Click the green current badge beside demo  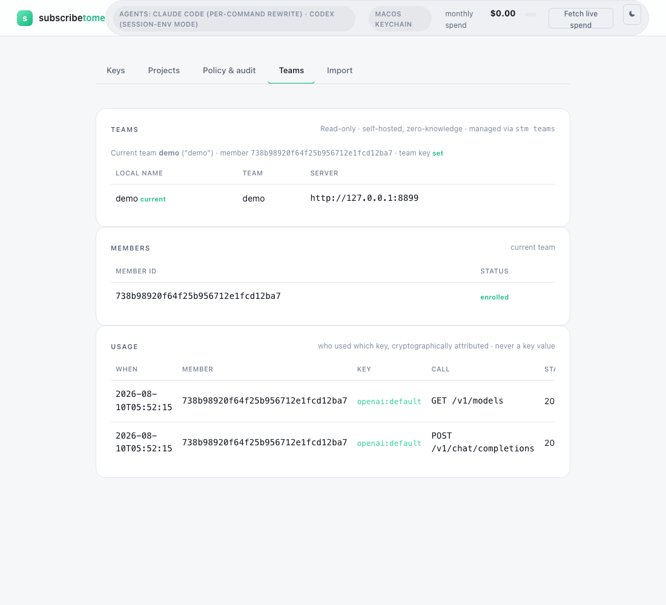(x=153, y=199)
